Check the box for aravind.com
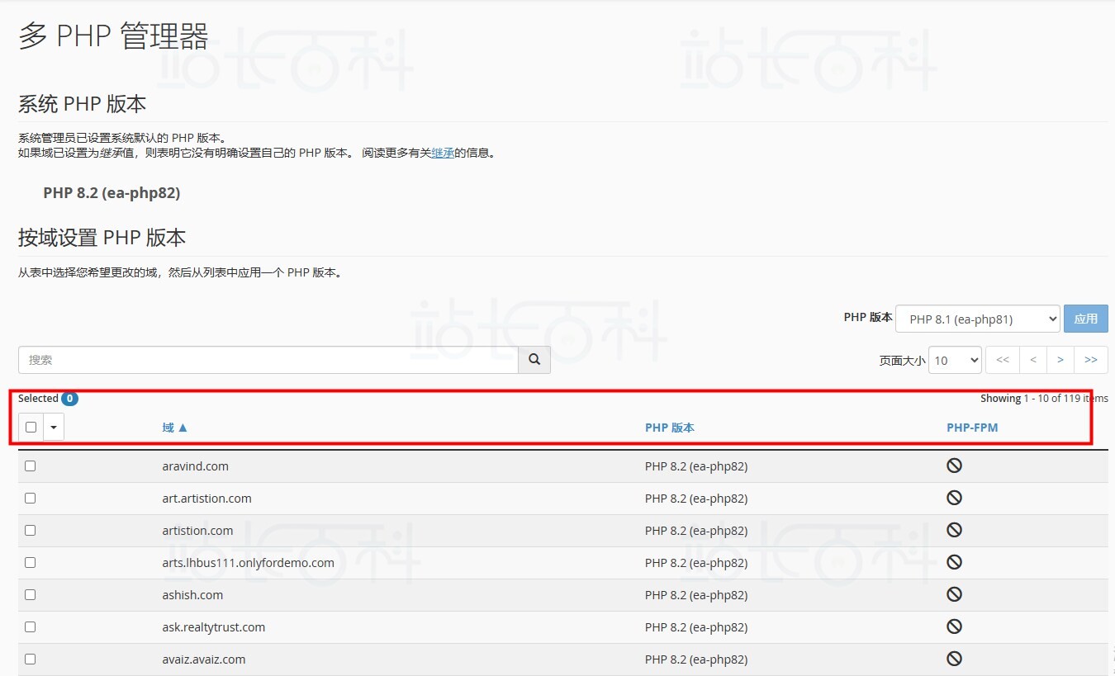 pos(31,466)
